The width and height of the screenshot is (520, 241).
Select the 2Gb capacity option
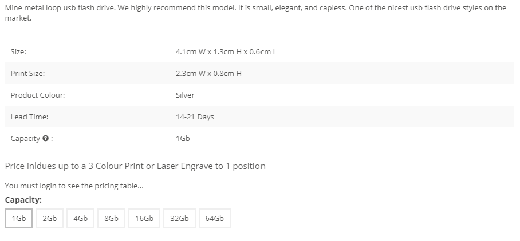coord(49,218)
